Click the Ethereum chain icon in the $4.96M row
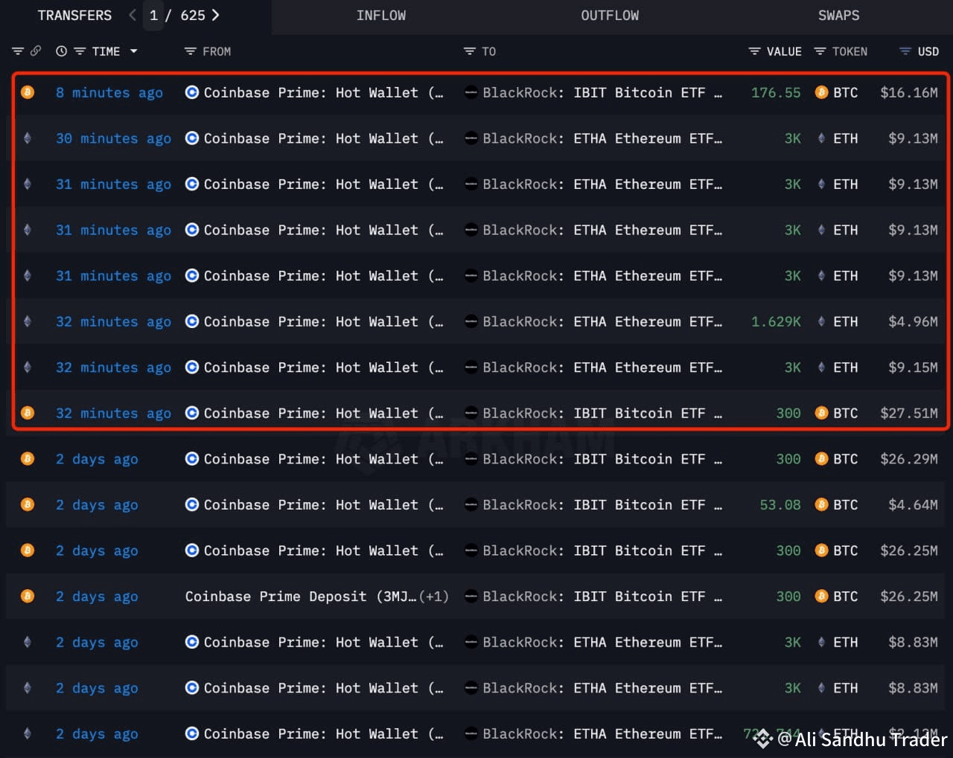 28,321
